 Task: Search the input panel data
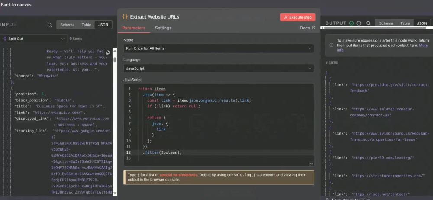[x=50, y=25]
